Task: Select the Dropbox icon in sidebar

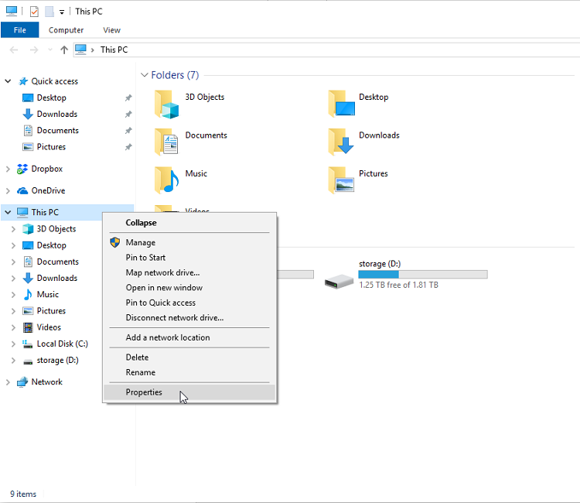Action: (x=22, y=169)
